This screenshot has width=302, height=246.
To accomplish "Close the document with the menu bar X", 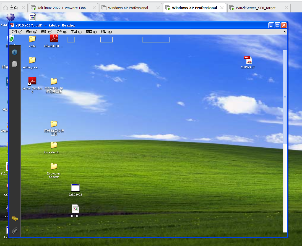I will 285,32.
